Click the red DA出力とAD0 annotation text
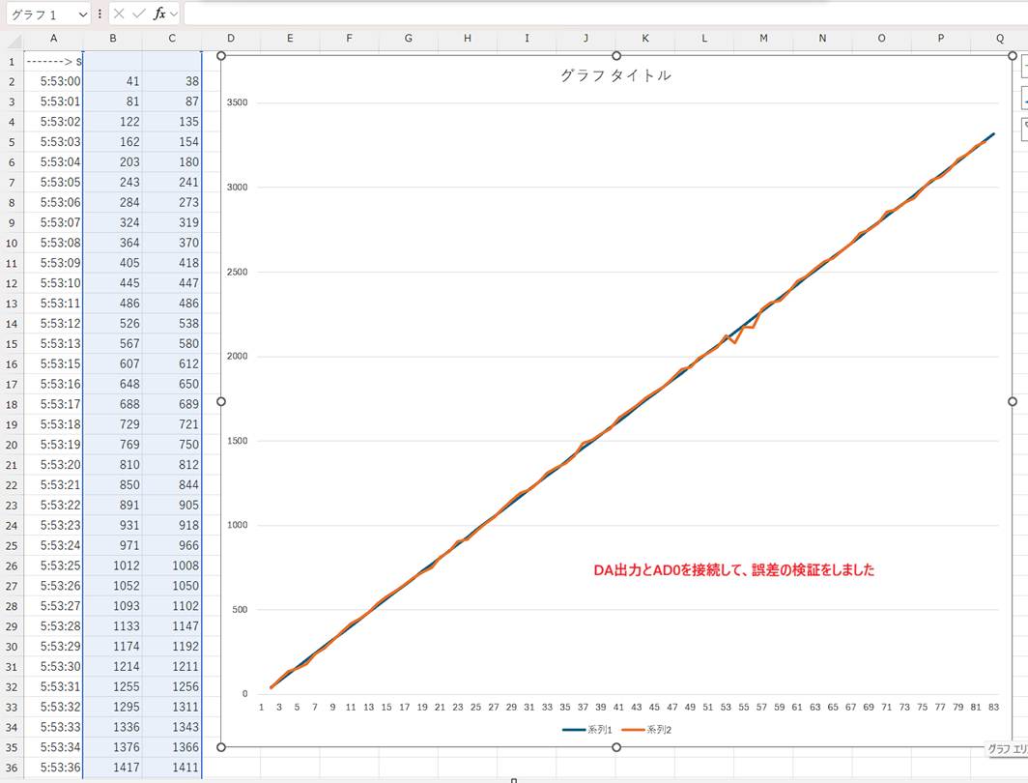 [733, 570]
